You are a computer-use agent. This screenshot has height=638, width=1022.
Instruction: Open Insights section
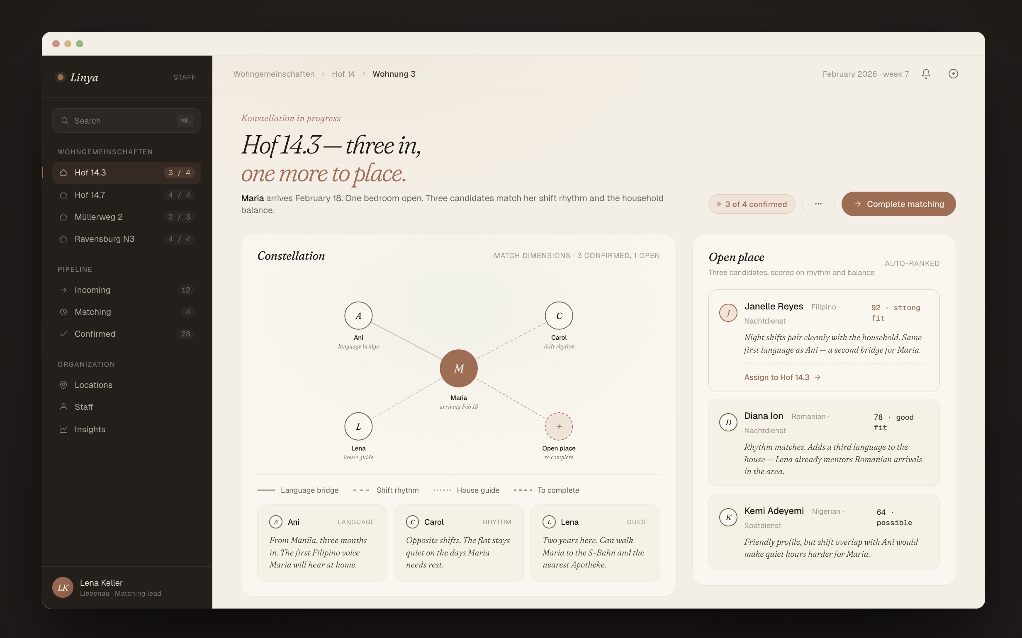[x=127, y=429]
